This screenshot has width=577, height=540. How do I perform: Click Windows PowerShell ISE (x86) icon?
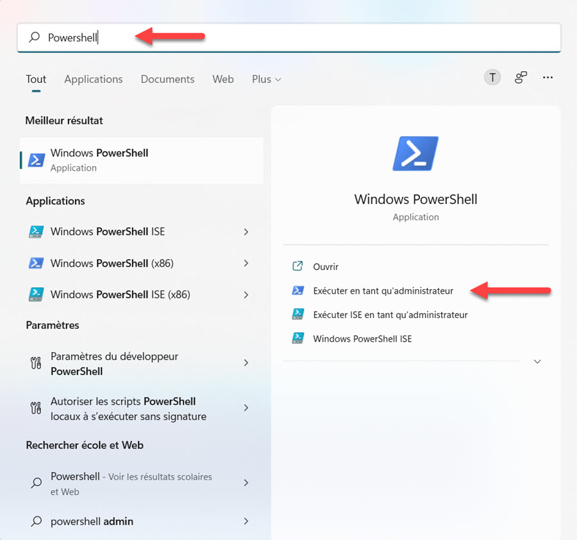point(36,294)
